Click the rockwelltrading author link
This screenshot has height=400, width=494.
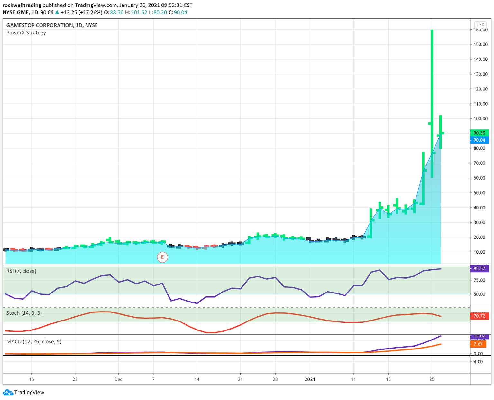(x=22, y=5)
